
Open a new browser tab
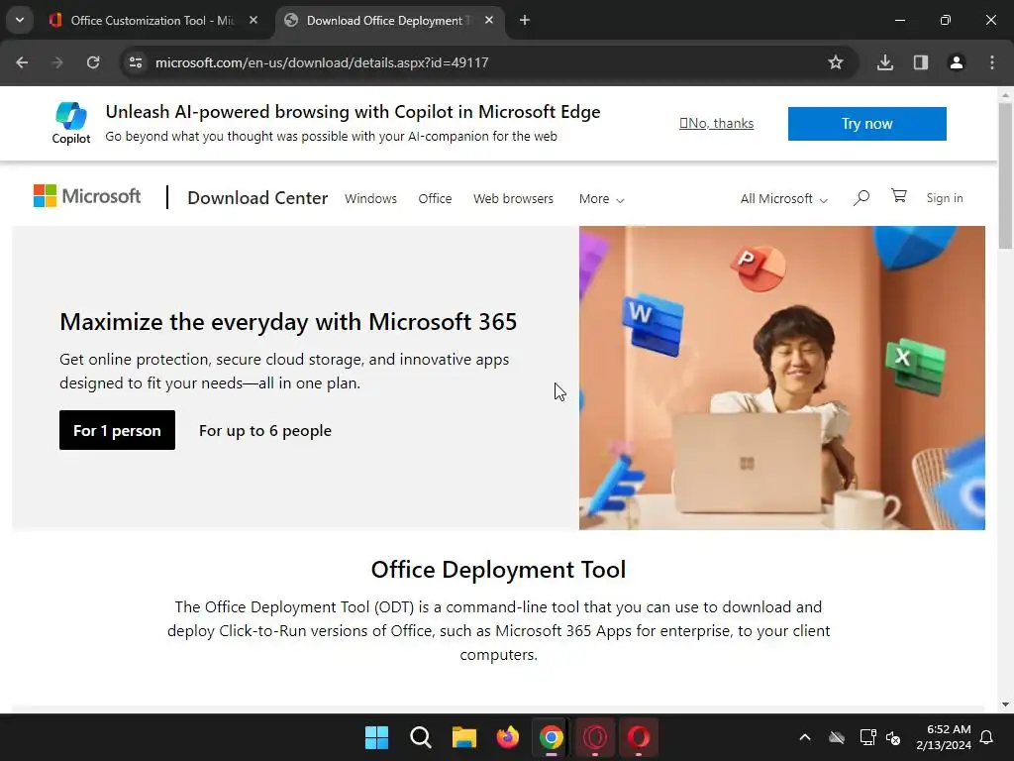coord(525,20)
